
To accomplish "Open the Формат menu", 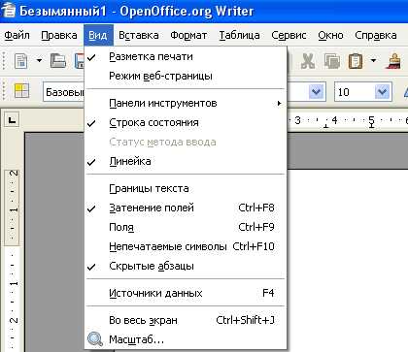I will tap(188, 35).
